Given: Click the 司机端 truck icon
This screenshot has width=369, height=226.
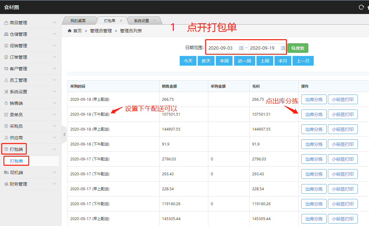Looking at the screenshot, I should tap(6, 173).
